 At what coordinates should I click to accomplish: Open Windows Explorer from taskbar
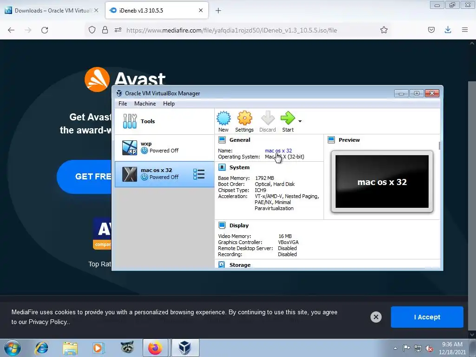(70, 348)
